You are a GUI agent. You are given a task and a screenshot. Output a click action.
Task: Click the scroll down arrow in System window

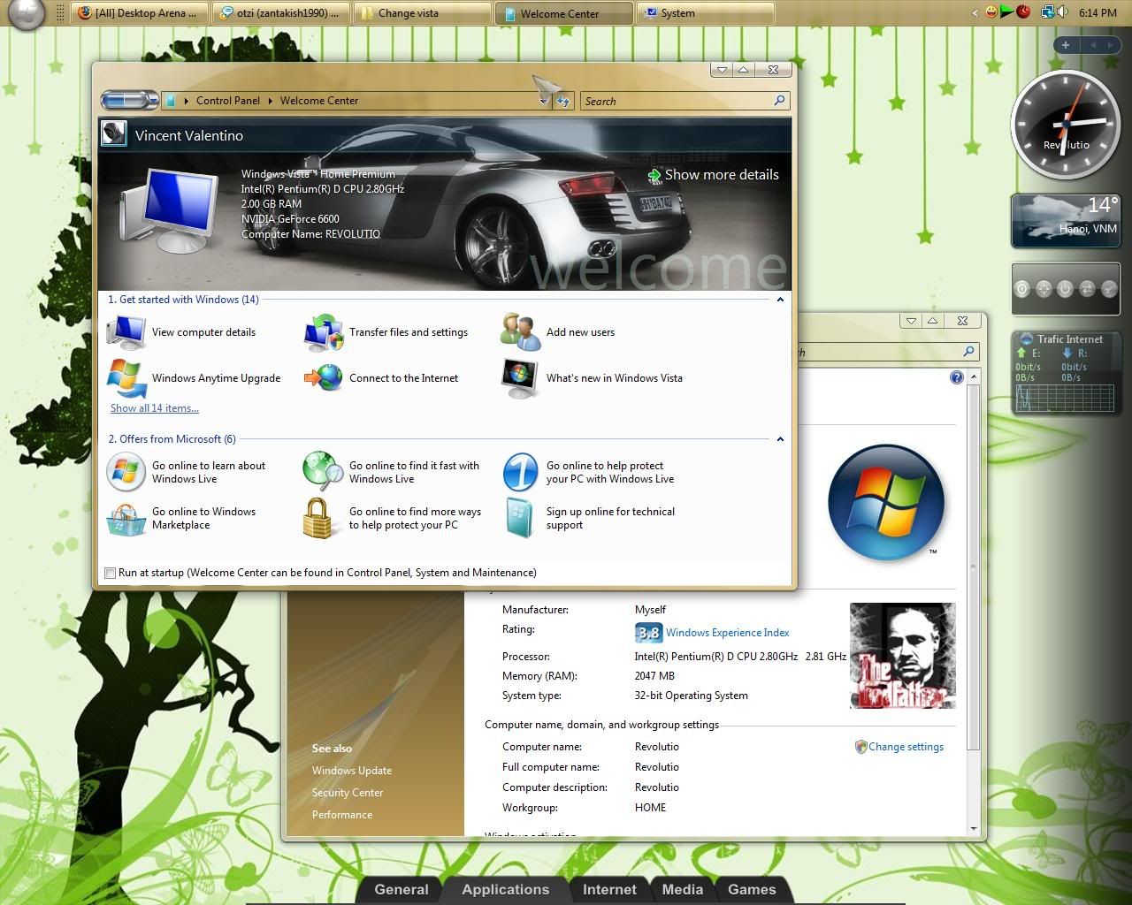(x=974, y=829)
